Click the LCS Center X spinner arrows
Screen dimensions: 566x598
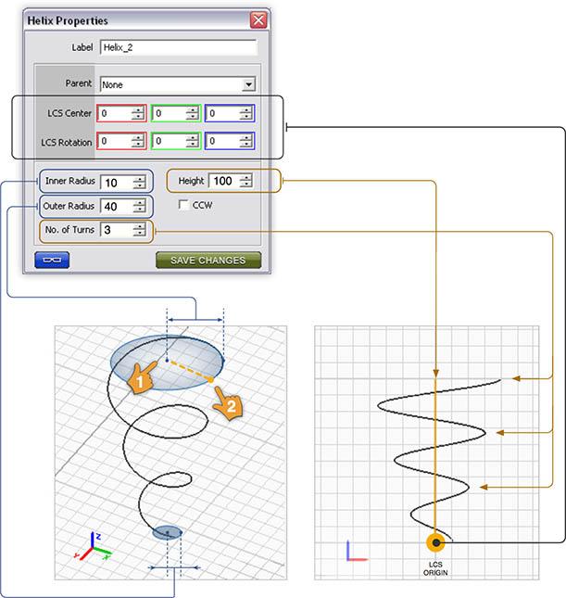coord(138,113)
